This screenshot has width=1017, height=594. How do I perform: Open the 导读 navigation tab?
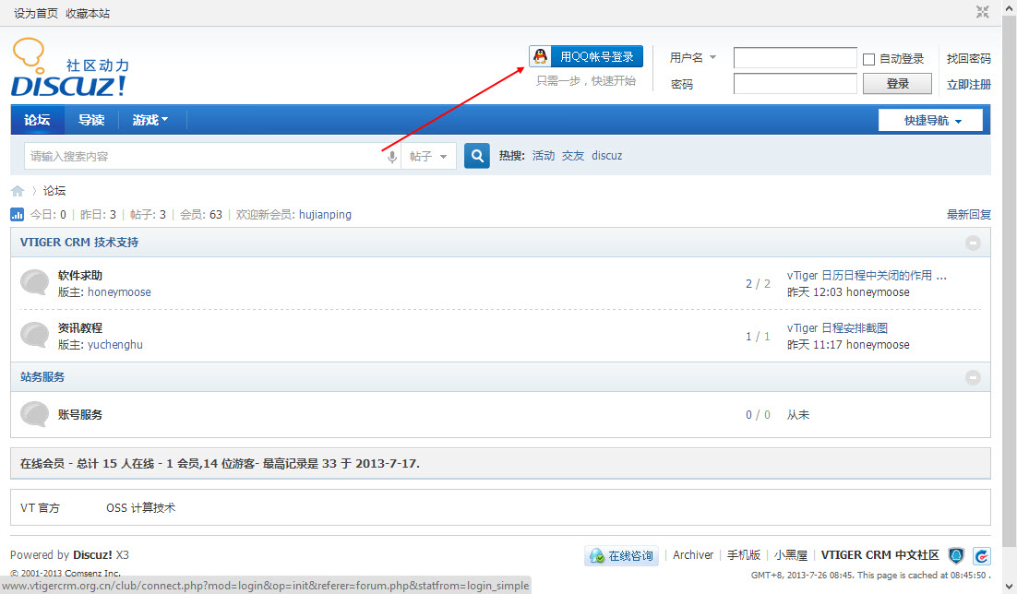pos(91,120)
